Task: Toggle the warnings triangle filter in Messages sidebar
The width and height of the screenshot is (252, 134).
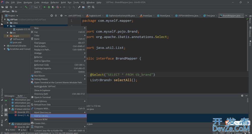Action: 6,114
